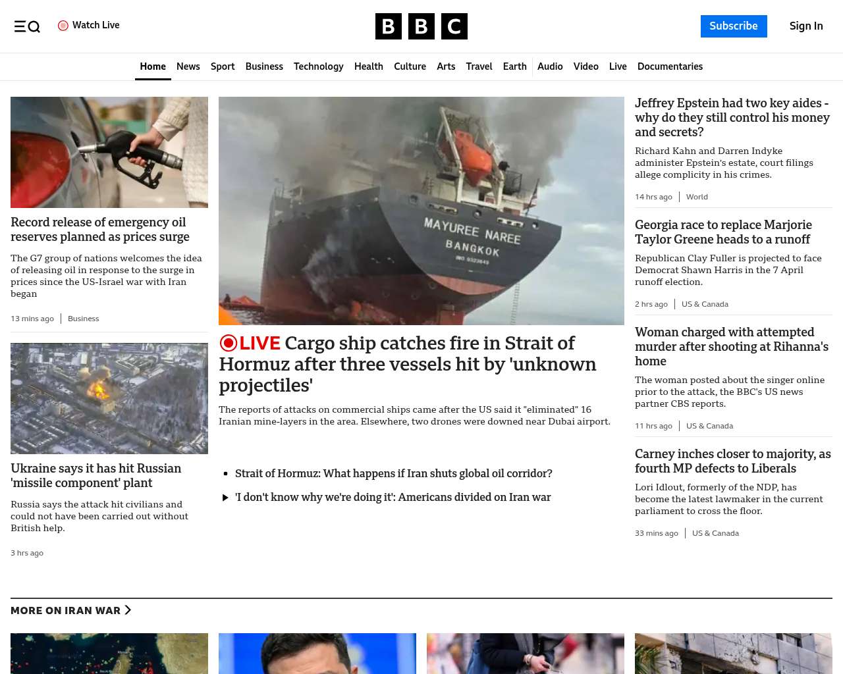Click the Subscribe button

(734, 26)
